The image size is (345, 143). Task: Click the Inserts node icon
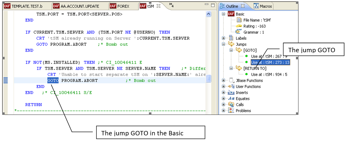tap(231, 93)
